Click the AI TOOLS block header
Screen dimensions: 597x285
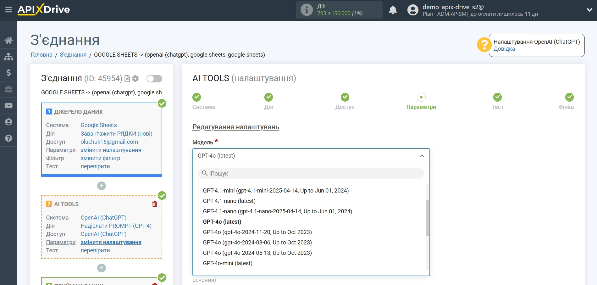(66, 204)
